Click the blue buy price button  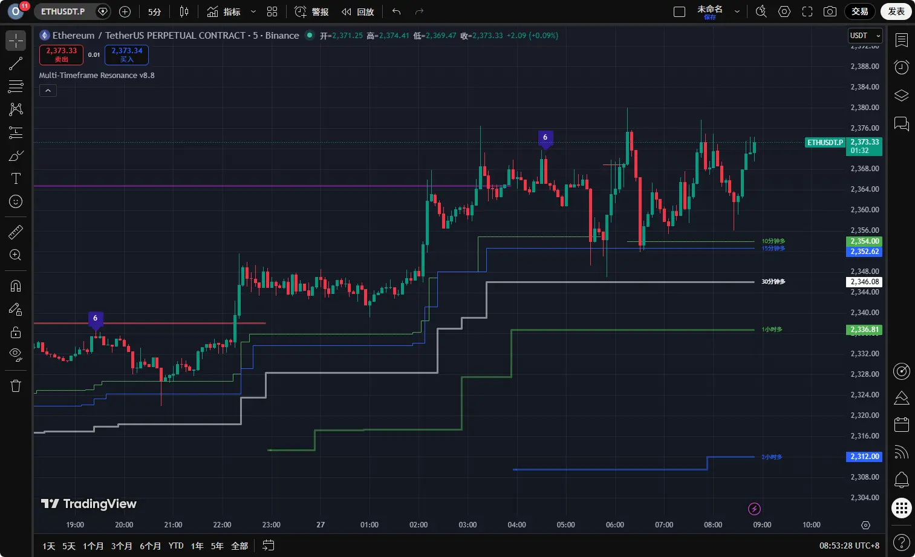pyautogui.click(x=126, y=54)
